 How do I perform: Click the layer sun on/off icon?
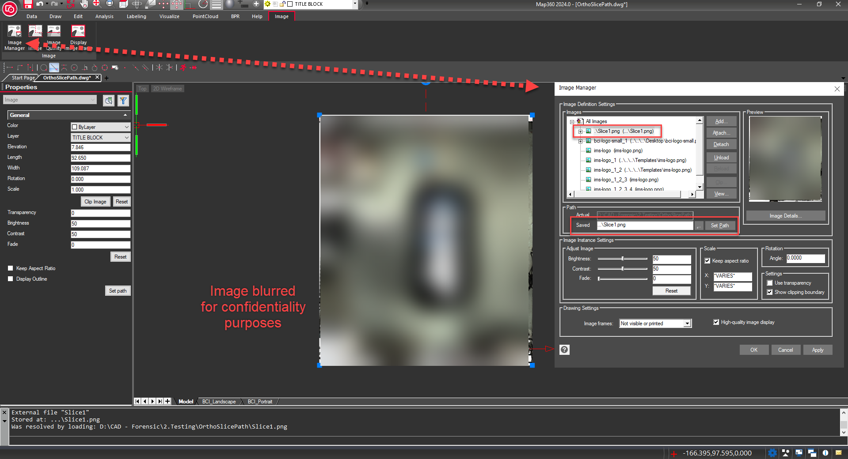[x=268, y=4]
